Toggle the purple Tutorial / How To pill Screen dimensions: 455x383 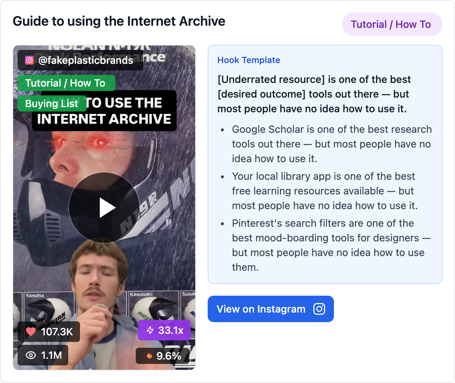tap(392, 24)
